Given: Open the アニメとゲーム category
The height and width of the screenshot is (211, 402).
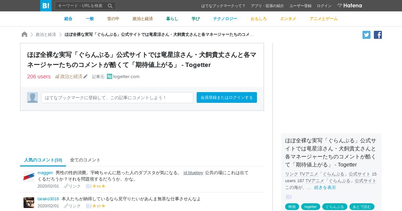Looking at the screenshot, I should pyautogui.click(x=324, y=19).
